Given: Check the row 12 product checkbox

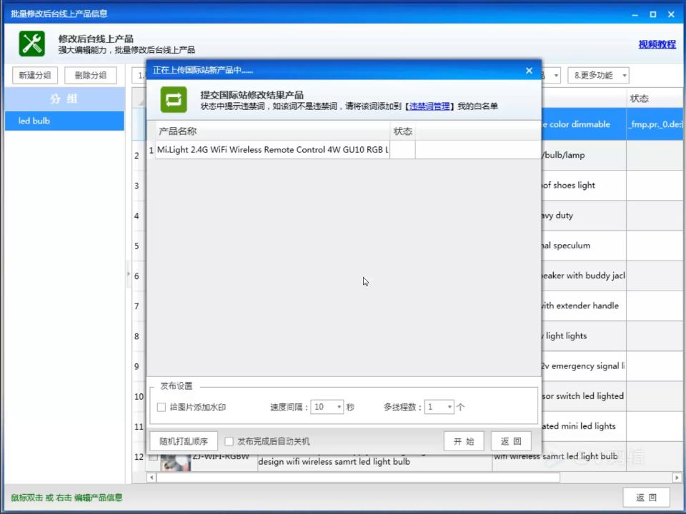Looking at the screenshot, I should [153, 458].
